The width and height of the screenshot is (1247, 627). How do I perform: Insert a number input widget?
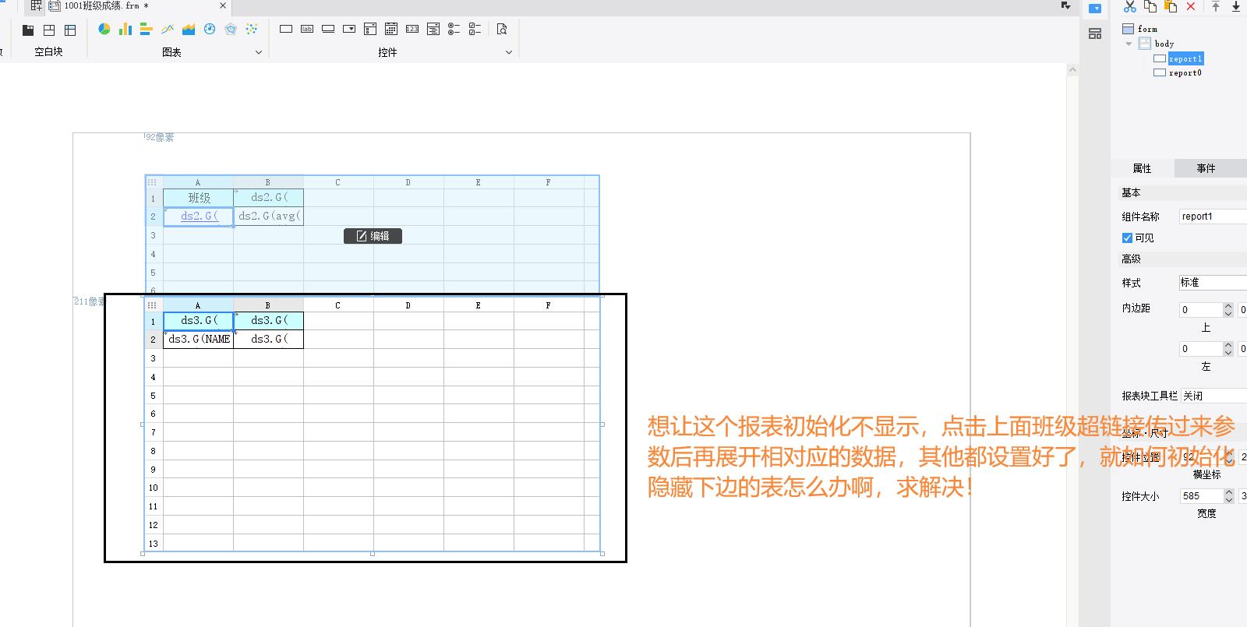pos(412,29)
